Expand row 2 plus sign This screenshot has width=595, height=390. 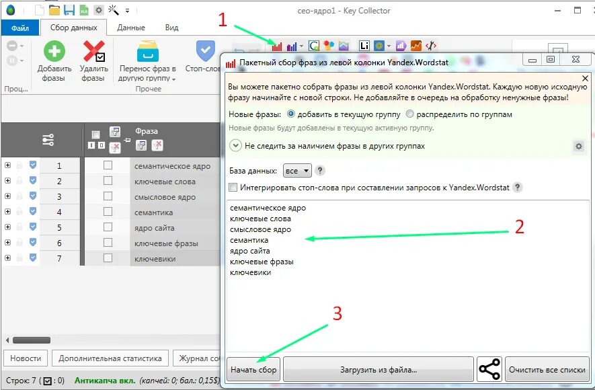coord(7,181)
